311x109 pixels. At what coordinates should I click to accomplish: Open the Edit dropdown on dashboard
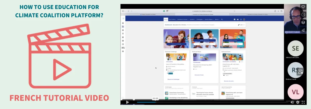pos(241,25)
